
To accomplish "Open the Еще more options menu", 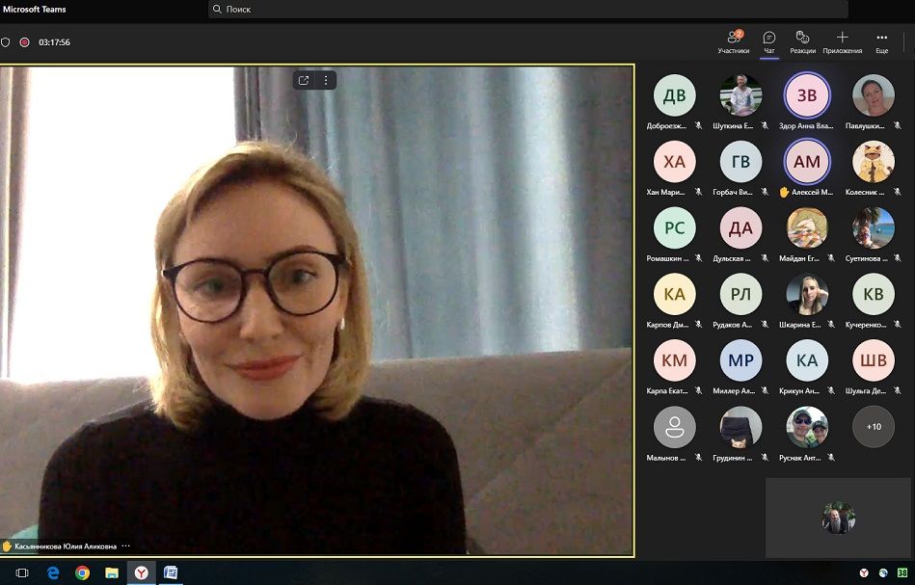I will pos(881,40).
